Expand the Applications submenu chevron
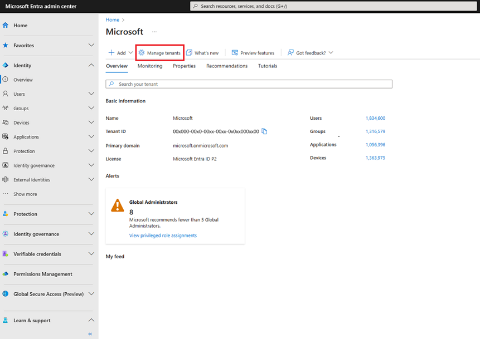Viewport: 480px width, 339px height. pos(91,136)
